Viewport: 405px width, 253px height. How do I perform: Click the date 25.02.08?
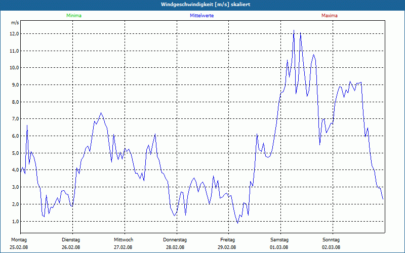pos(19,247)
